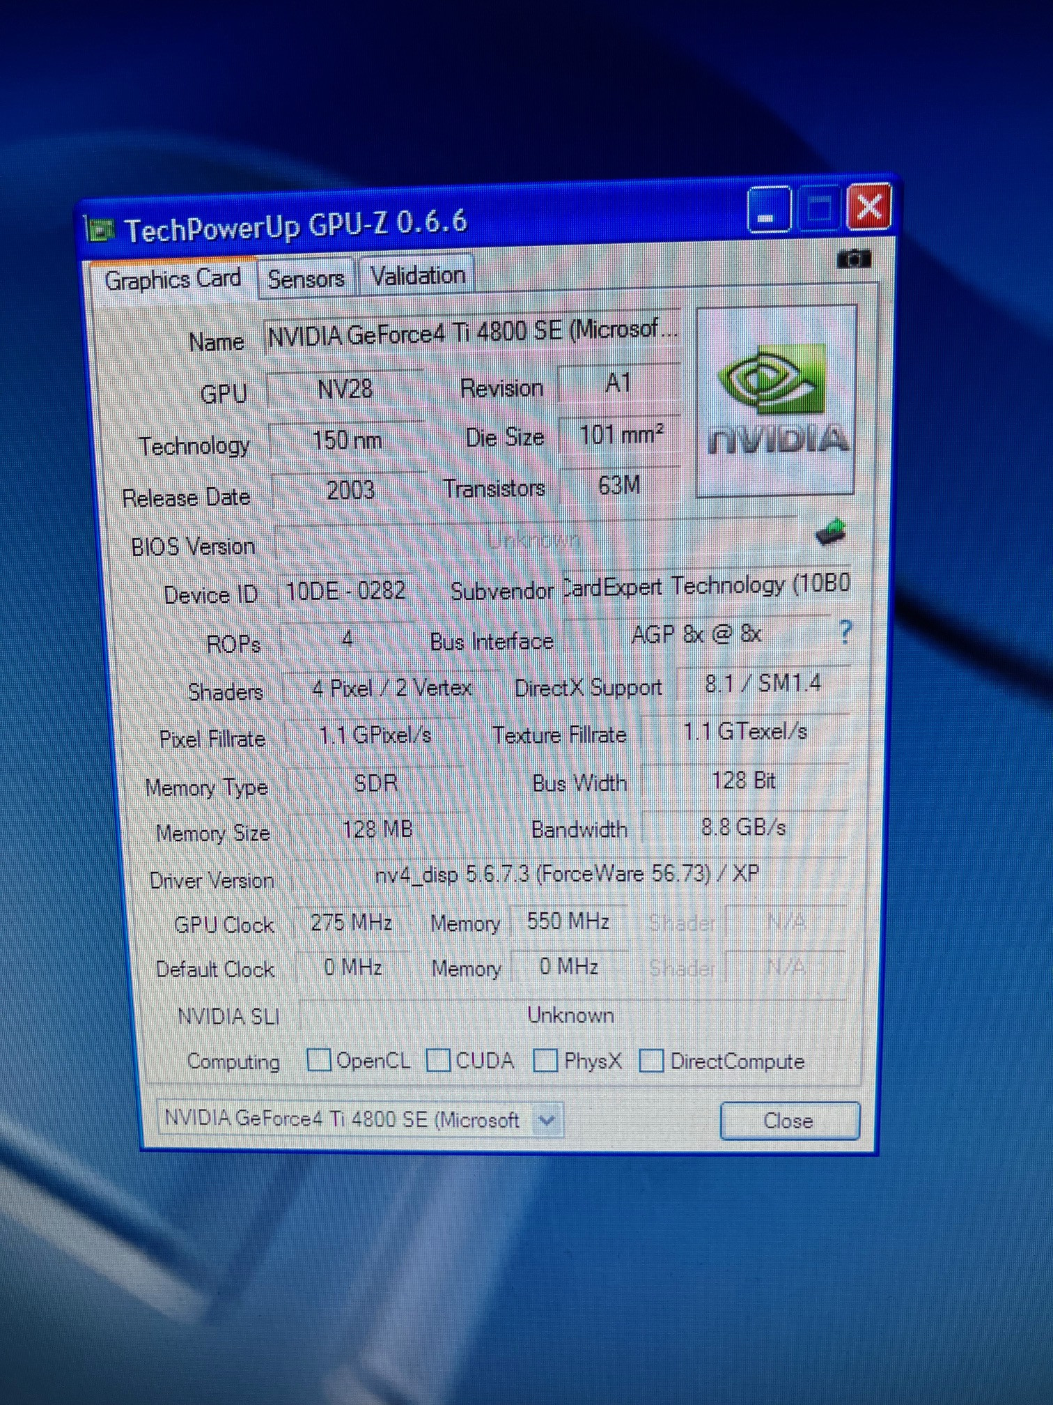Viewport: 1053px width, 1405px height.
Task: Click the Driver Version ForceWare 56.73 field
Action: (568, 874)
